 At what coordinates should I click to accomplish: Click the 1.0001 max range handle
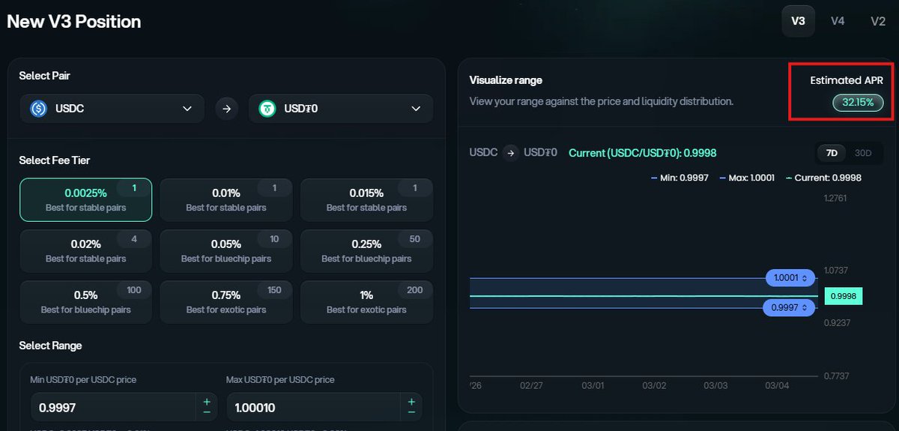click(x=790, y=278)
